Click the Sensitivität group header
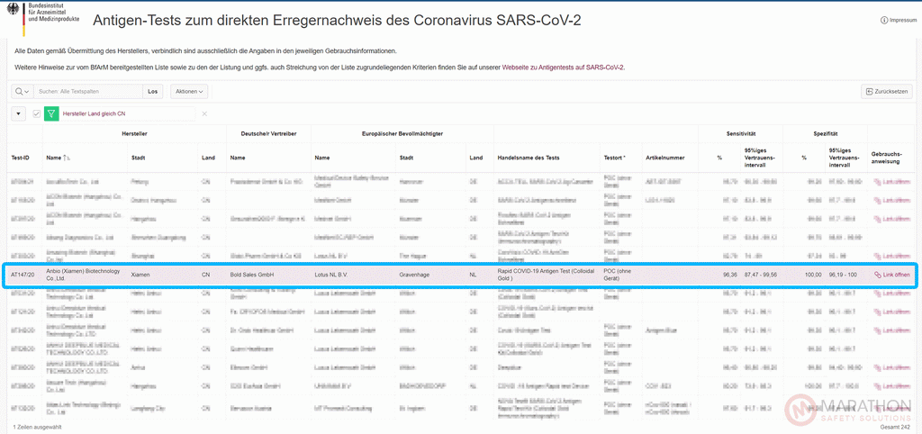 pyautogui.click(x=740, y=134)
